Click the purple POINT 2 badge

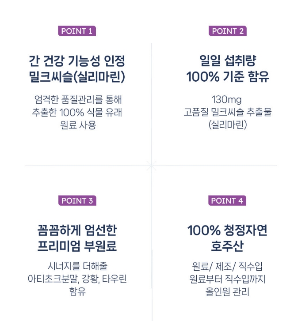(228, 31)
